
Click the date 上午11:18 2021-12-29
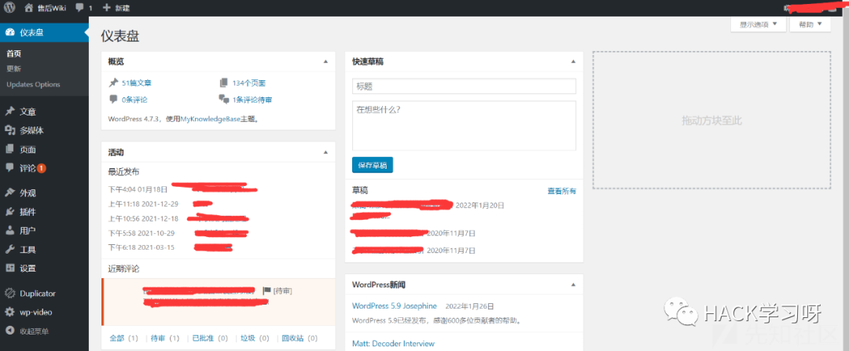tap(143, 204)
